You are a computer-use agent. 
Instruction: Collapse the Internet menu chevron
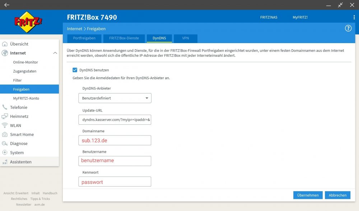(55, 53)
